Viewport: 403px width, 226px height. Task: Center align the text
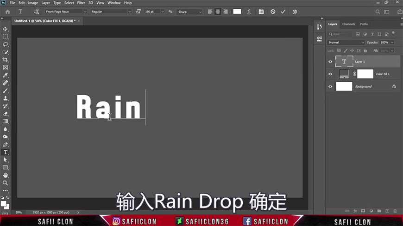tap(217, 12)
